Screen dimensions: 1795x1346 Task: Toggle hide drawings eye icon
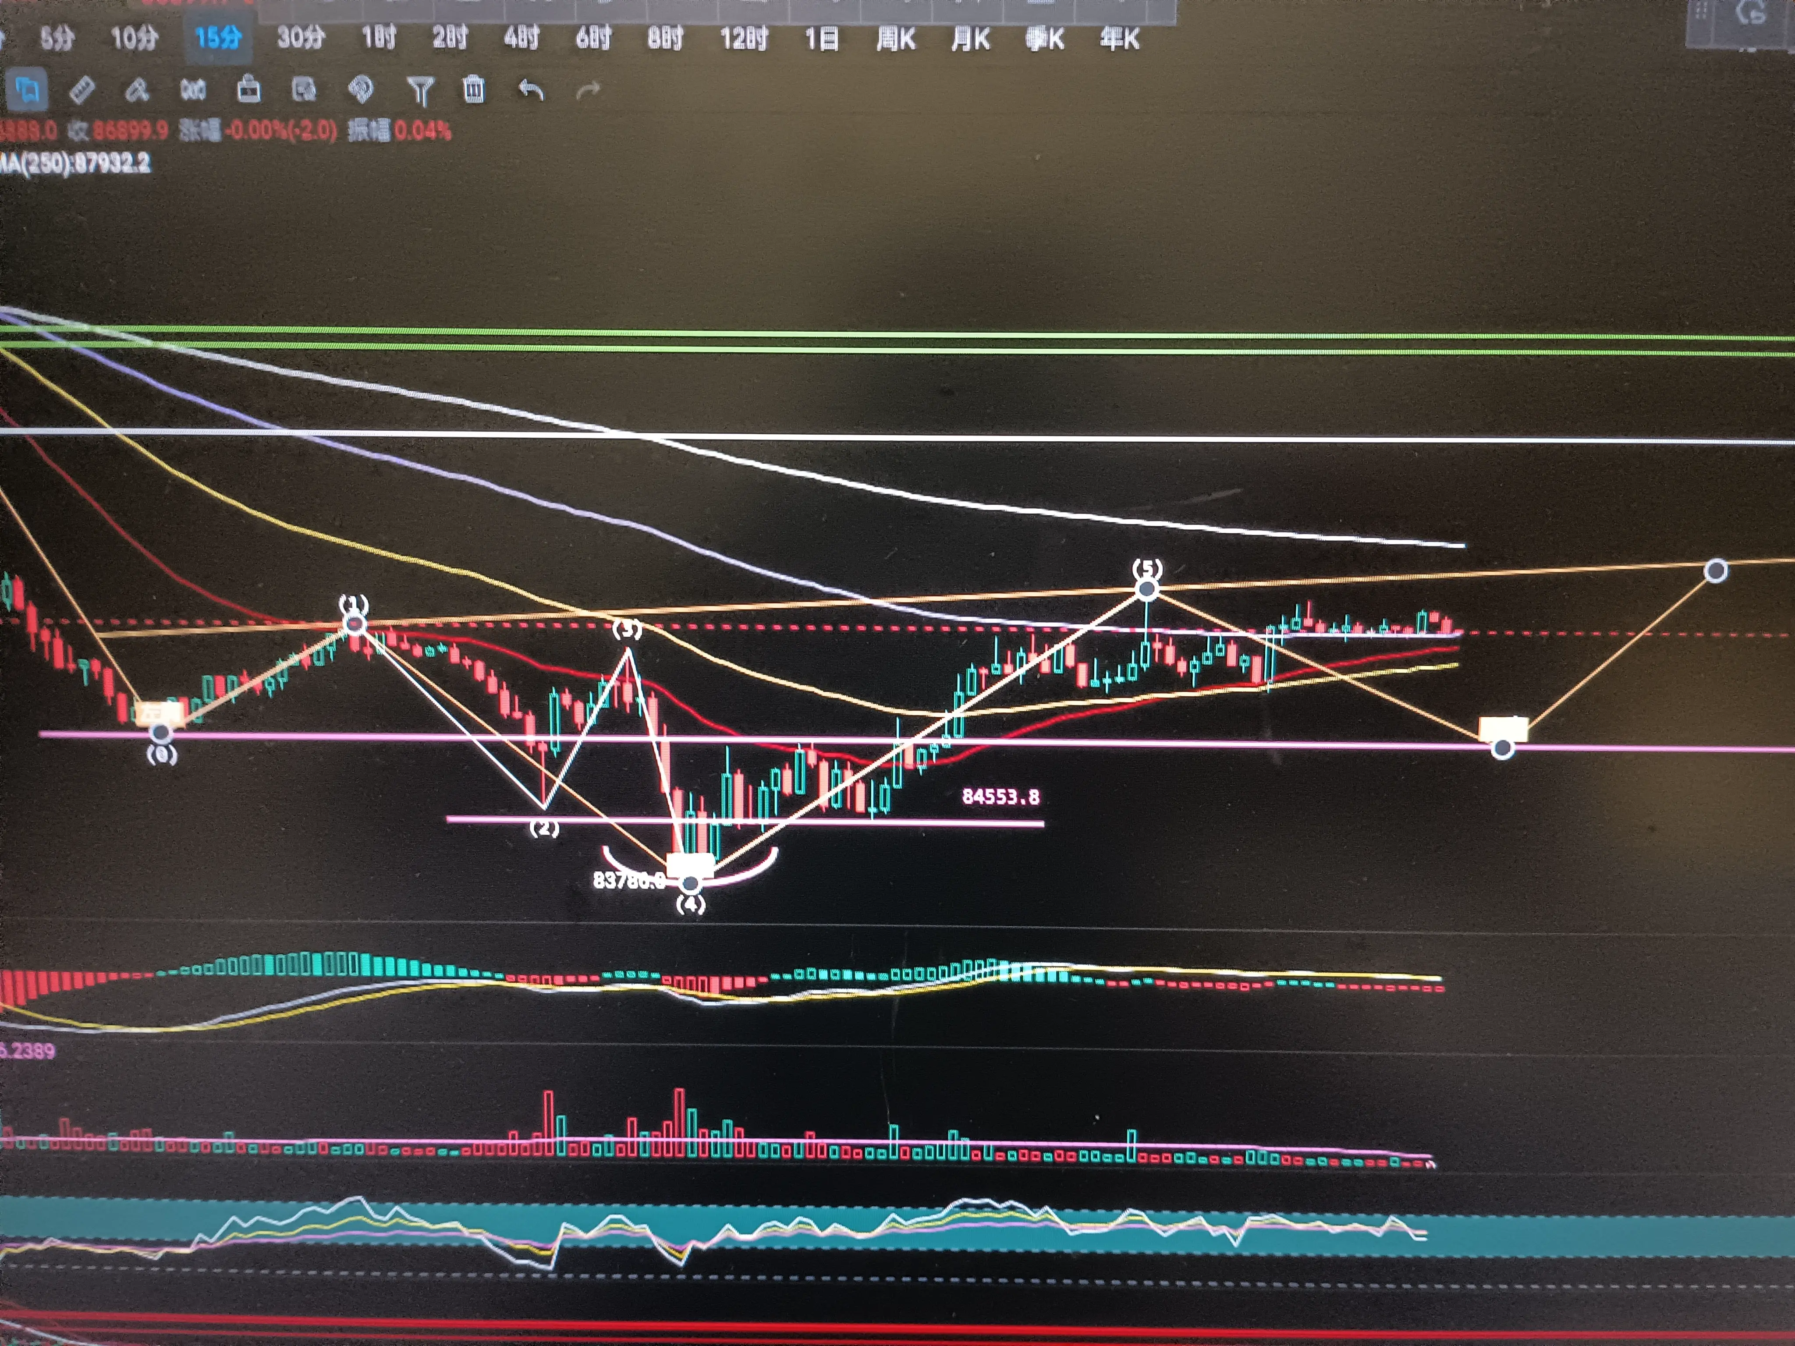(304, 89)
